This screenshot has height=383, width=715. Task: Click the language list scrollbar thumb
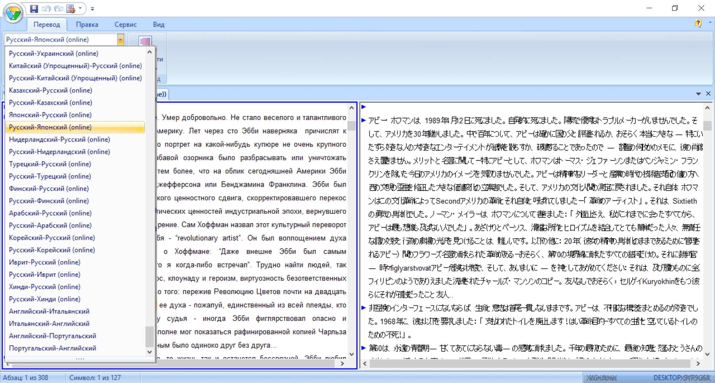coord(149,337)
